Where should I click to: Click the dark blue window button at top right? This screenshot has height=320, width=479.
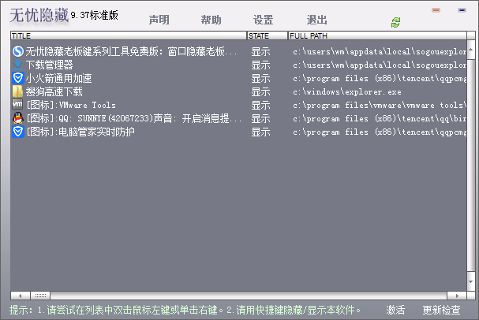462,10
